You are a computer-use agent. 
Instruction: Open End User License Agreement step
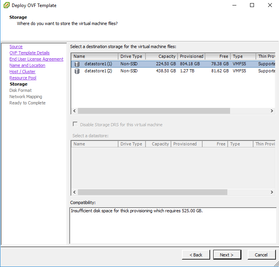click(x=36, y=59)
